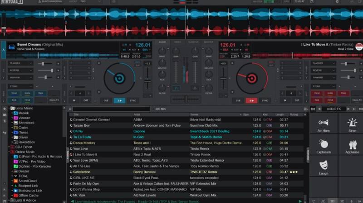
Task: Click the Sweet Dreams cover art thumbnail
Action: click(x=12, y=47)
